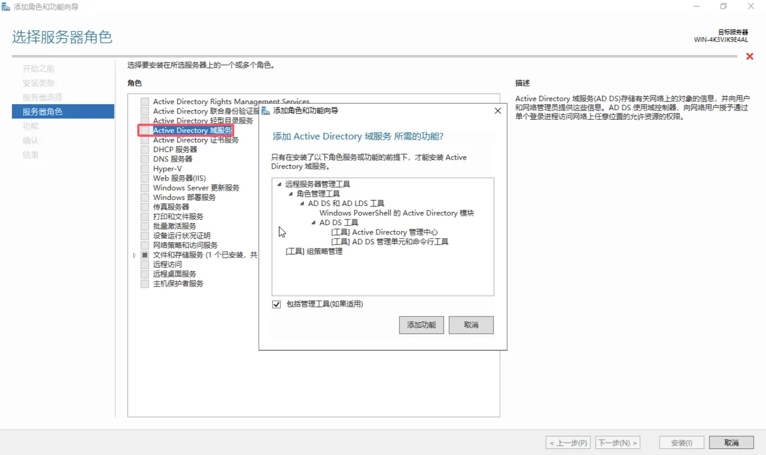
Task: Click the red X error icon at top right
Action: tap(750, 57)
